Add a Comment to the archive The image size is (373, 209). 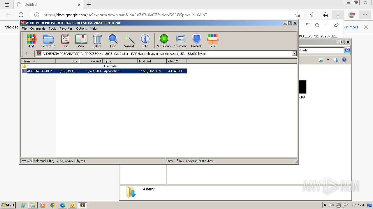click(x=180, y=41)
